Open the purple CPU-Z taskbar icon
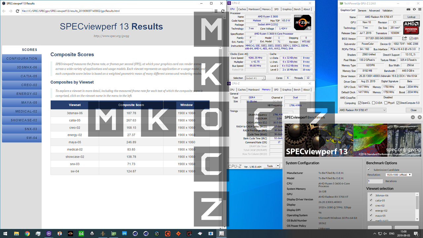 (x=49, y=233)
